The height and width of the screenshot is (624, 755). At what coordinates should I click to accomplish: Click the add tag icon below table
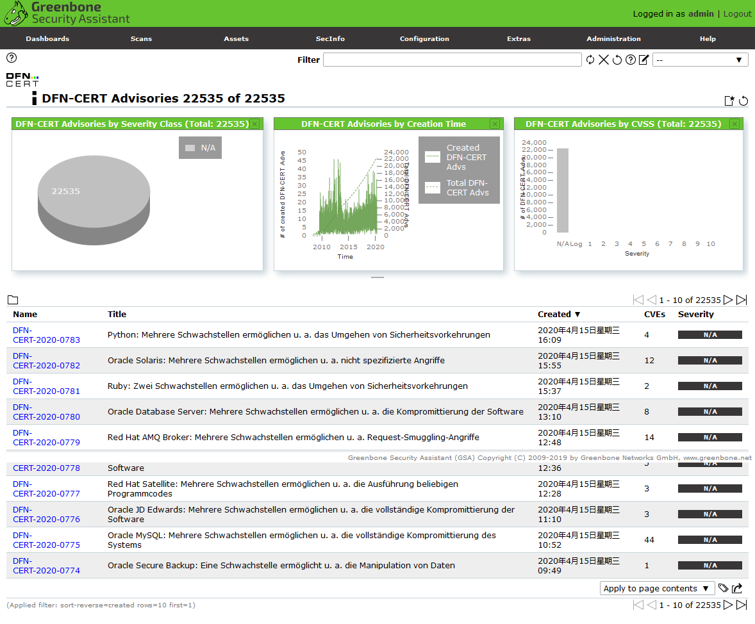pyautogui.click(x=723, y=588)
